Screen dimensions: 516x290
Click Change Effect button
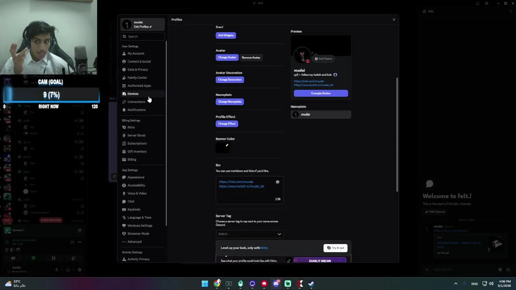pos(227,124)
